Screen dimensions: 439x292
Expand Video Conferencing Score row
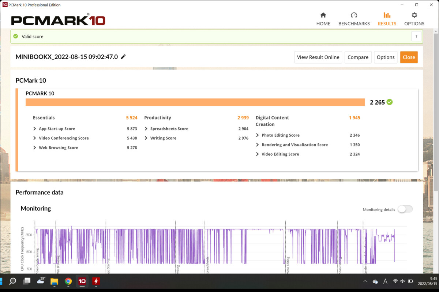click(35, 138)
